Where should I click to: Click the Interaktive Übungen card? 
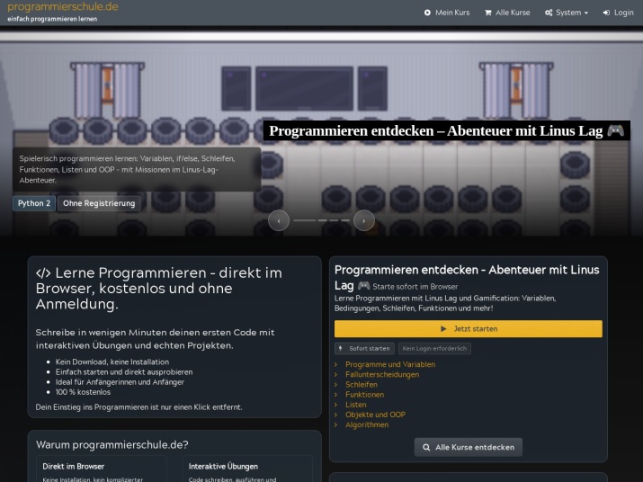247,469
